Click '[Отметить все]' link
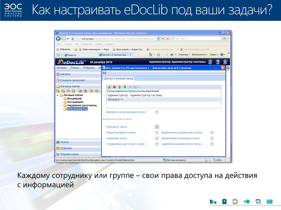This screenshot has width=281, height=210. click(x=109, y=119)
